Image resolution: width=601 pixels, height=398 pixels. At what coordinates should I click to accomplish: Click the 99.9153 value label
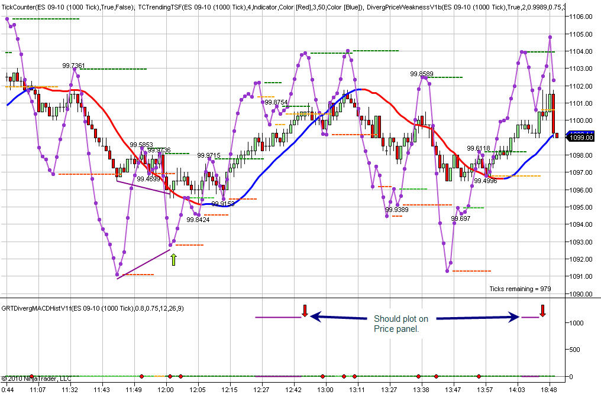point(222,204)
